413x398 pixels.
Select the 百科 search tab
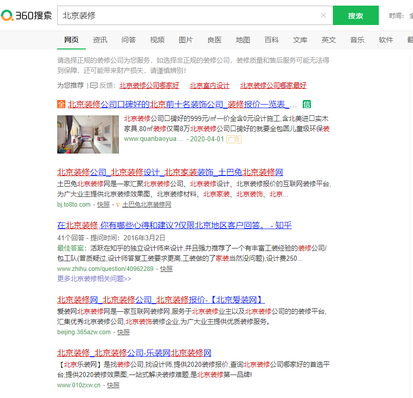click(x=271, y=39)
